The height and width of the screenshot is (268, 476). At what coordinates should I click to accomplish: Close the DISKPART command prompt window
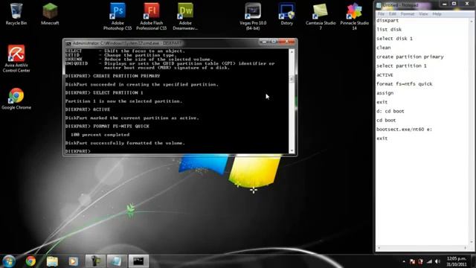point(286,42)
